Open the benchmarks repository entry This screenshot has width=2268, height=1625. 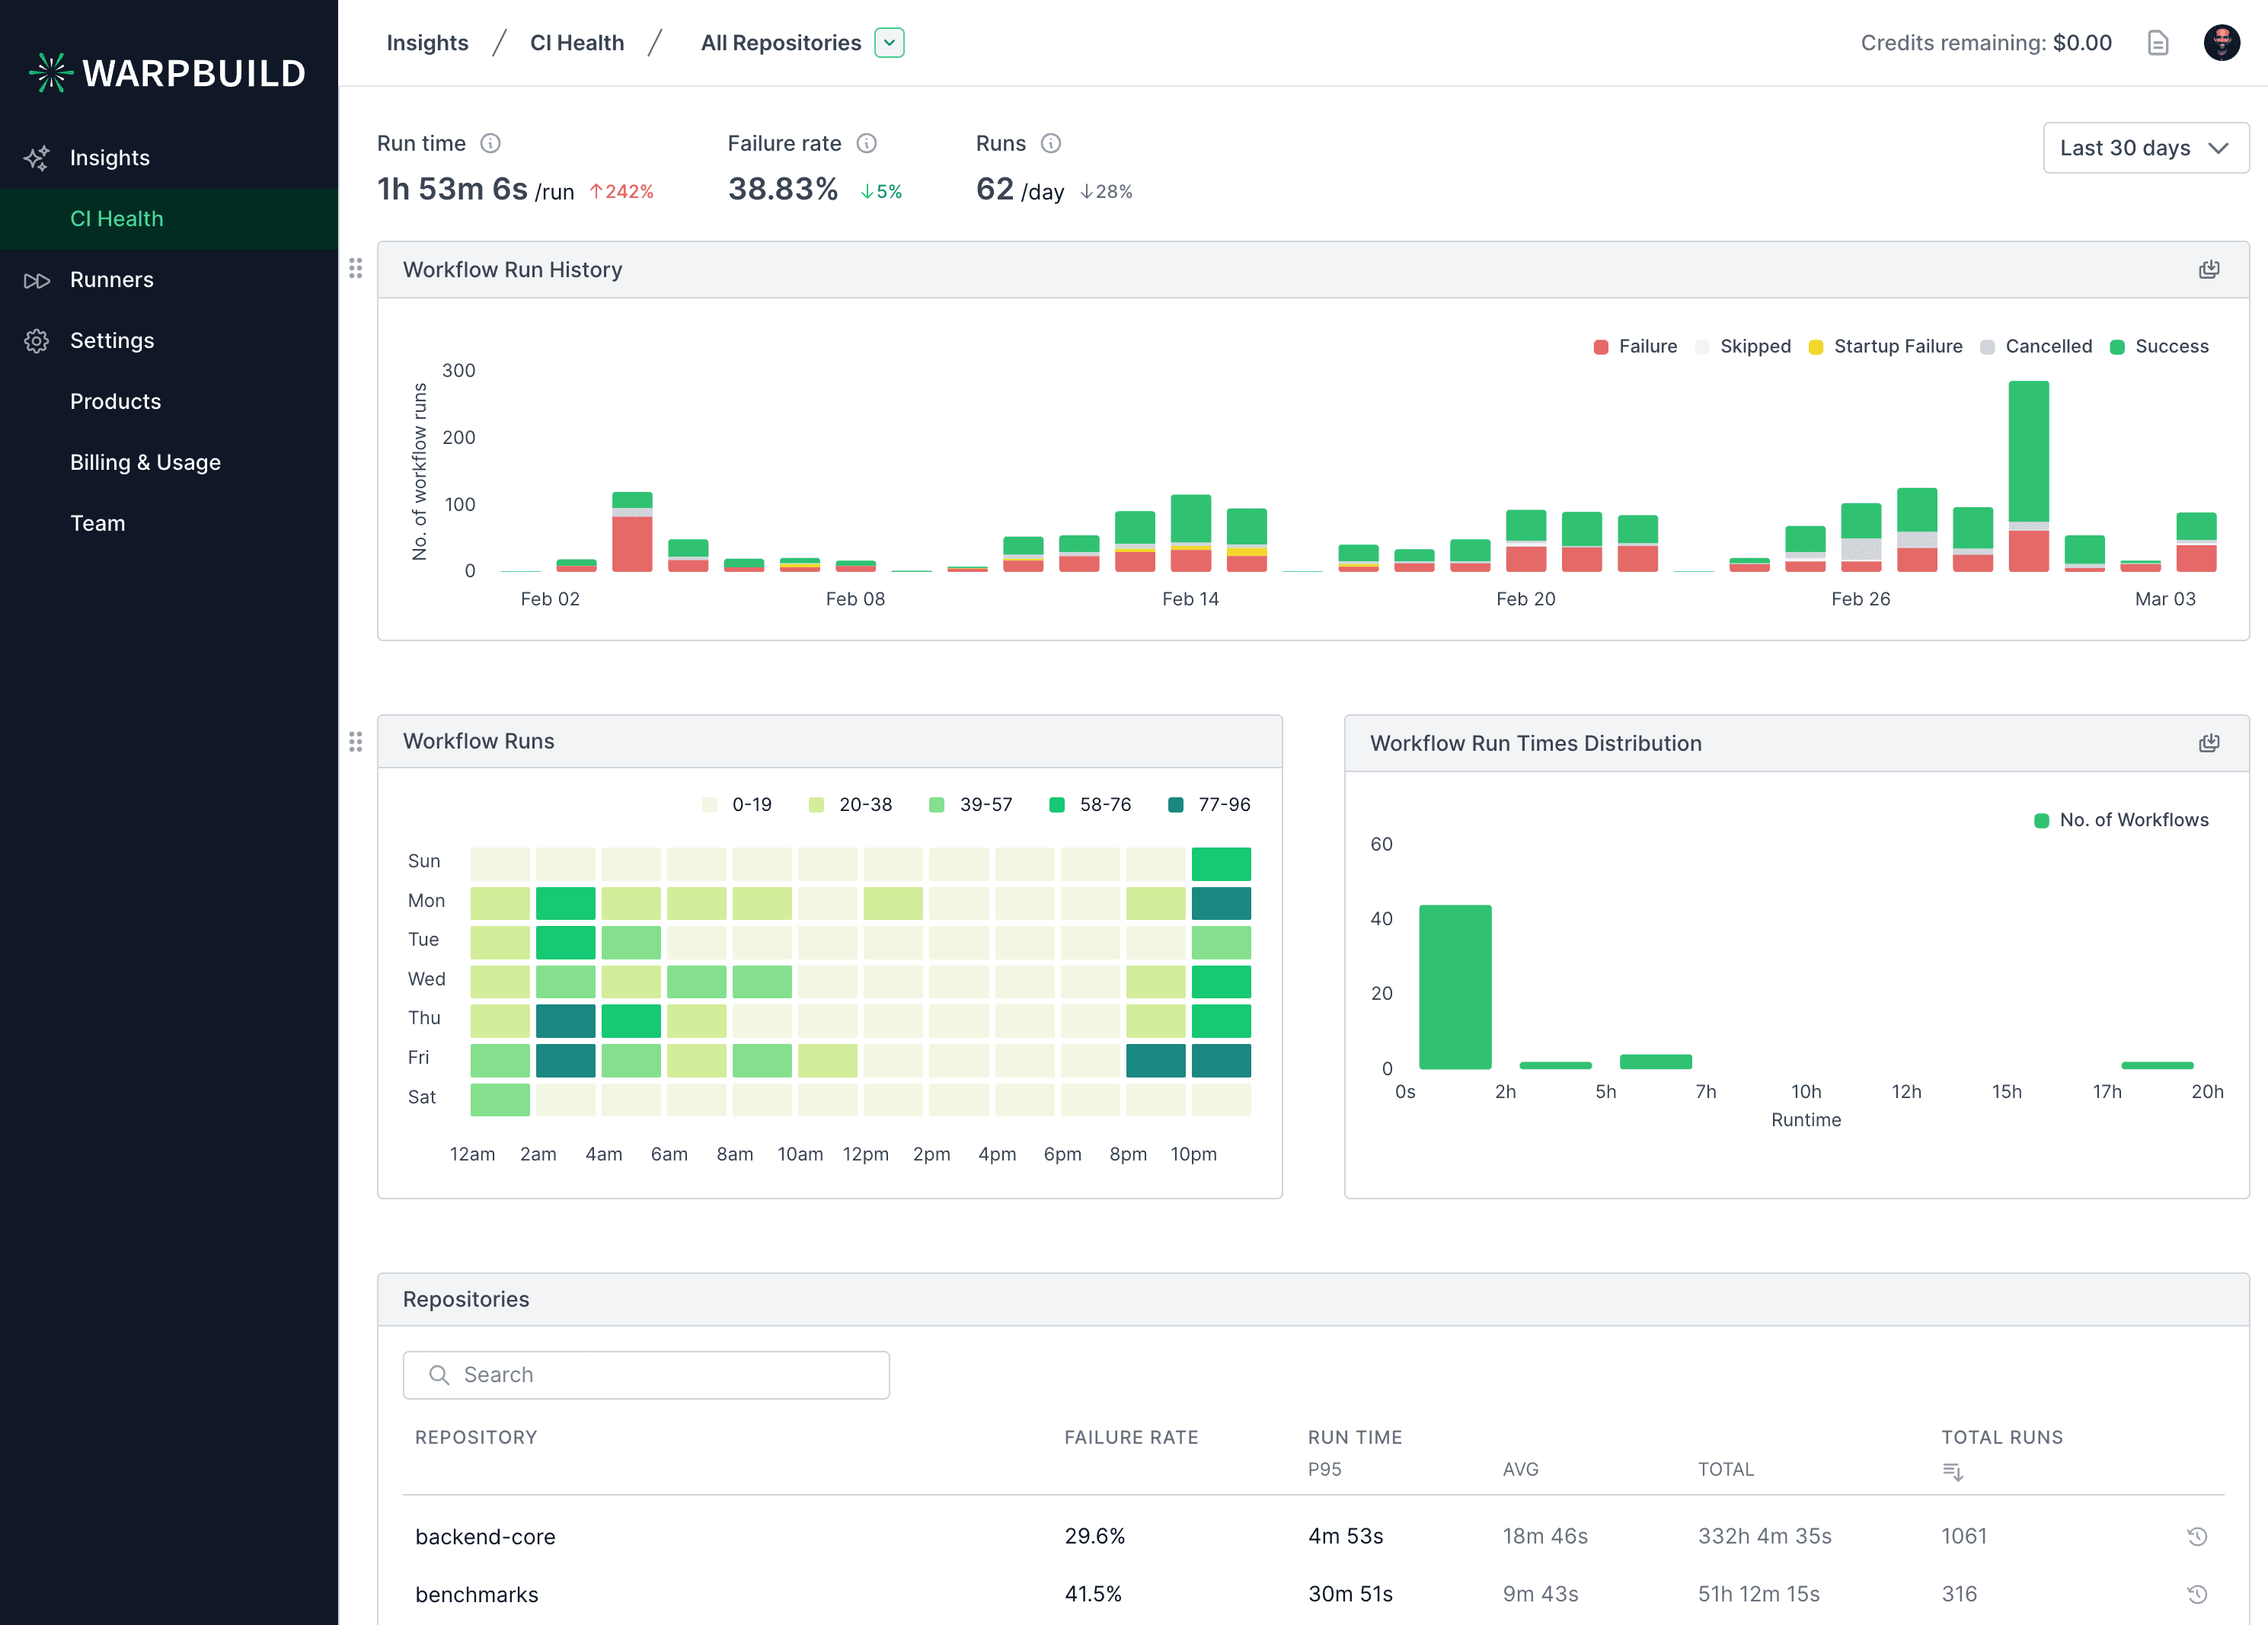(x=478, y=1594)
